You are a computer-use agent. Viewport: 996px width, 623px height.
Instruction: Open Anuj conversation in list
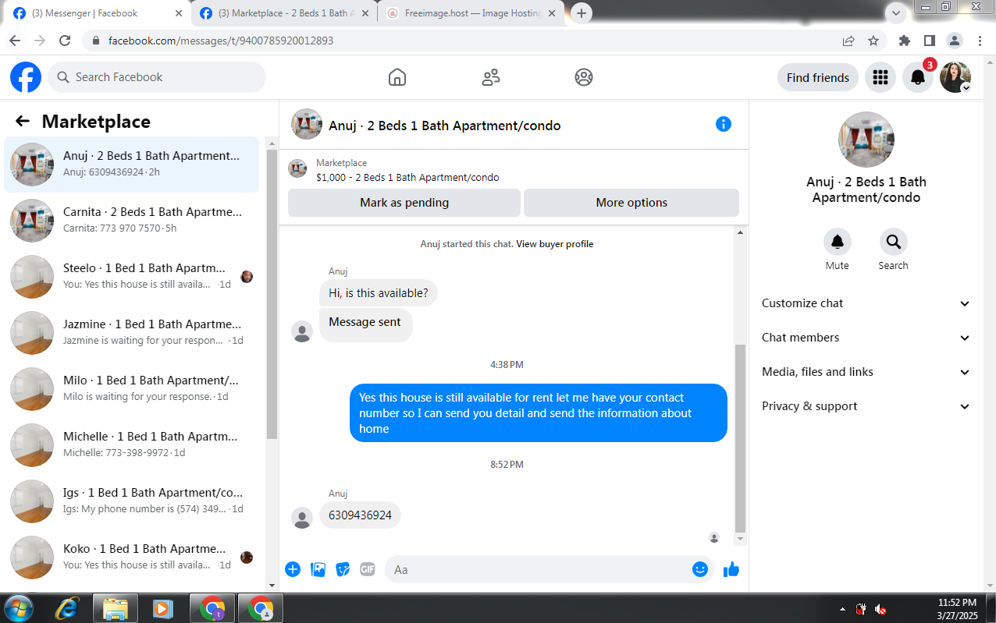point(132,164)
